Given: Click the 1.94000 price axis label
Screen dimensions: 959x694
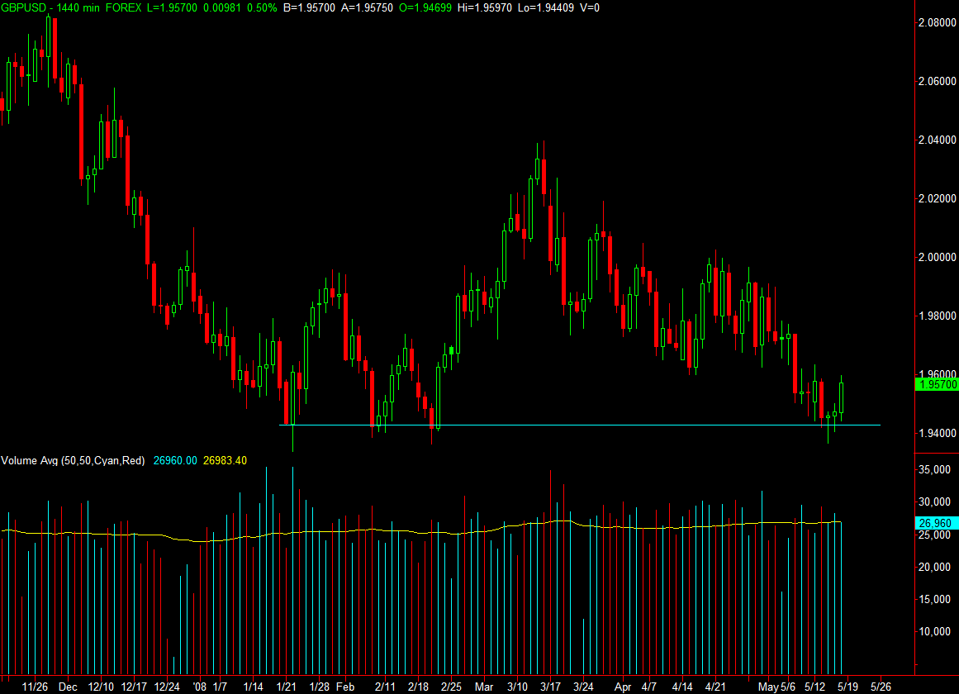Looking at the screenshot, I should [937, 433].
